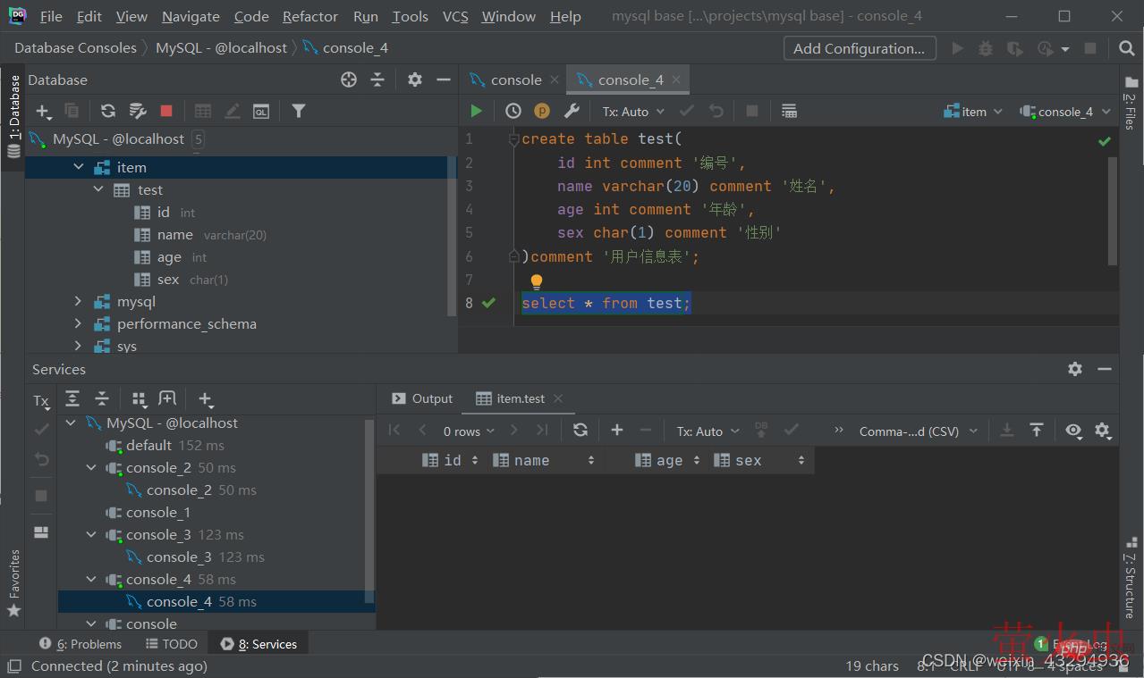The width and height of the screenshot is (1144, 678).
Task: Add a new row in result grid
Action: (617, 431)
